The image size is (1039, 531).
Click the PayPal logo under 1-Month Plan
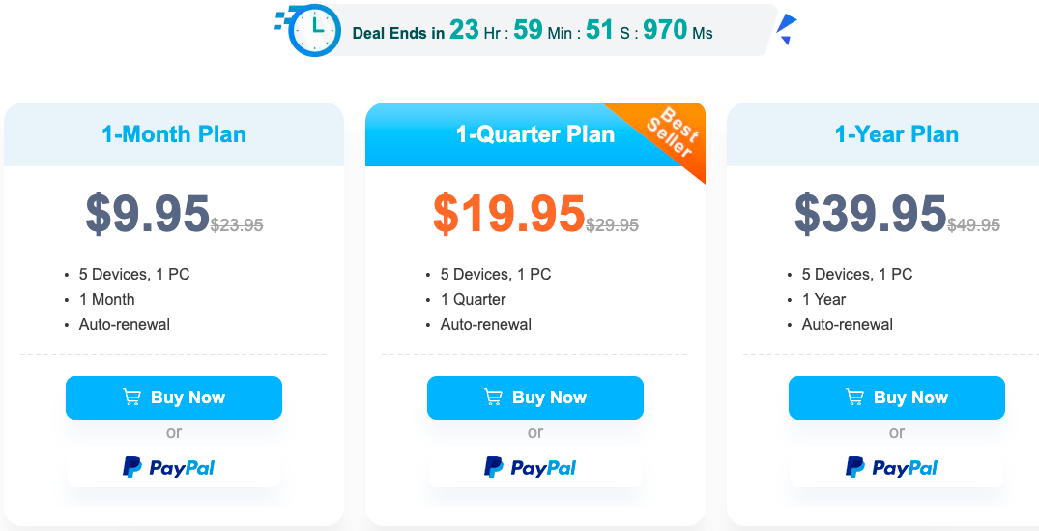pos(168,467)
